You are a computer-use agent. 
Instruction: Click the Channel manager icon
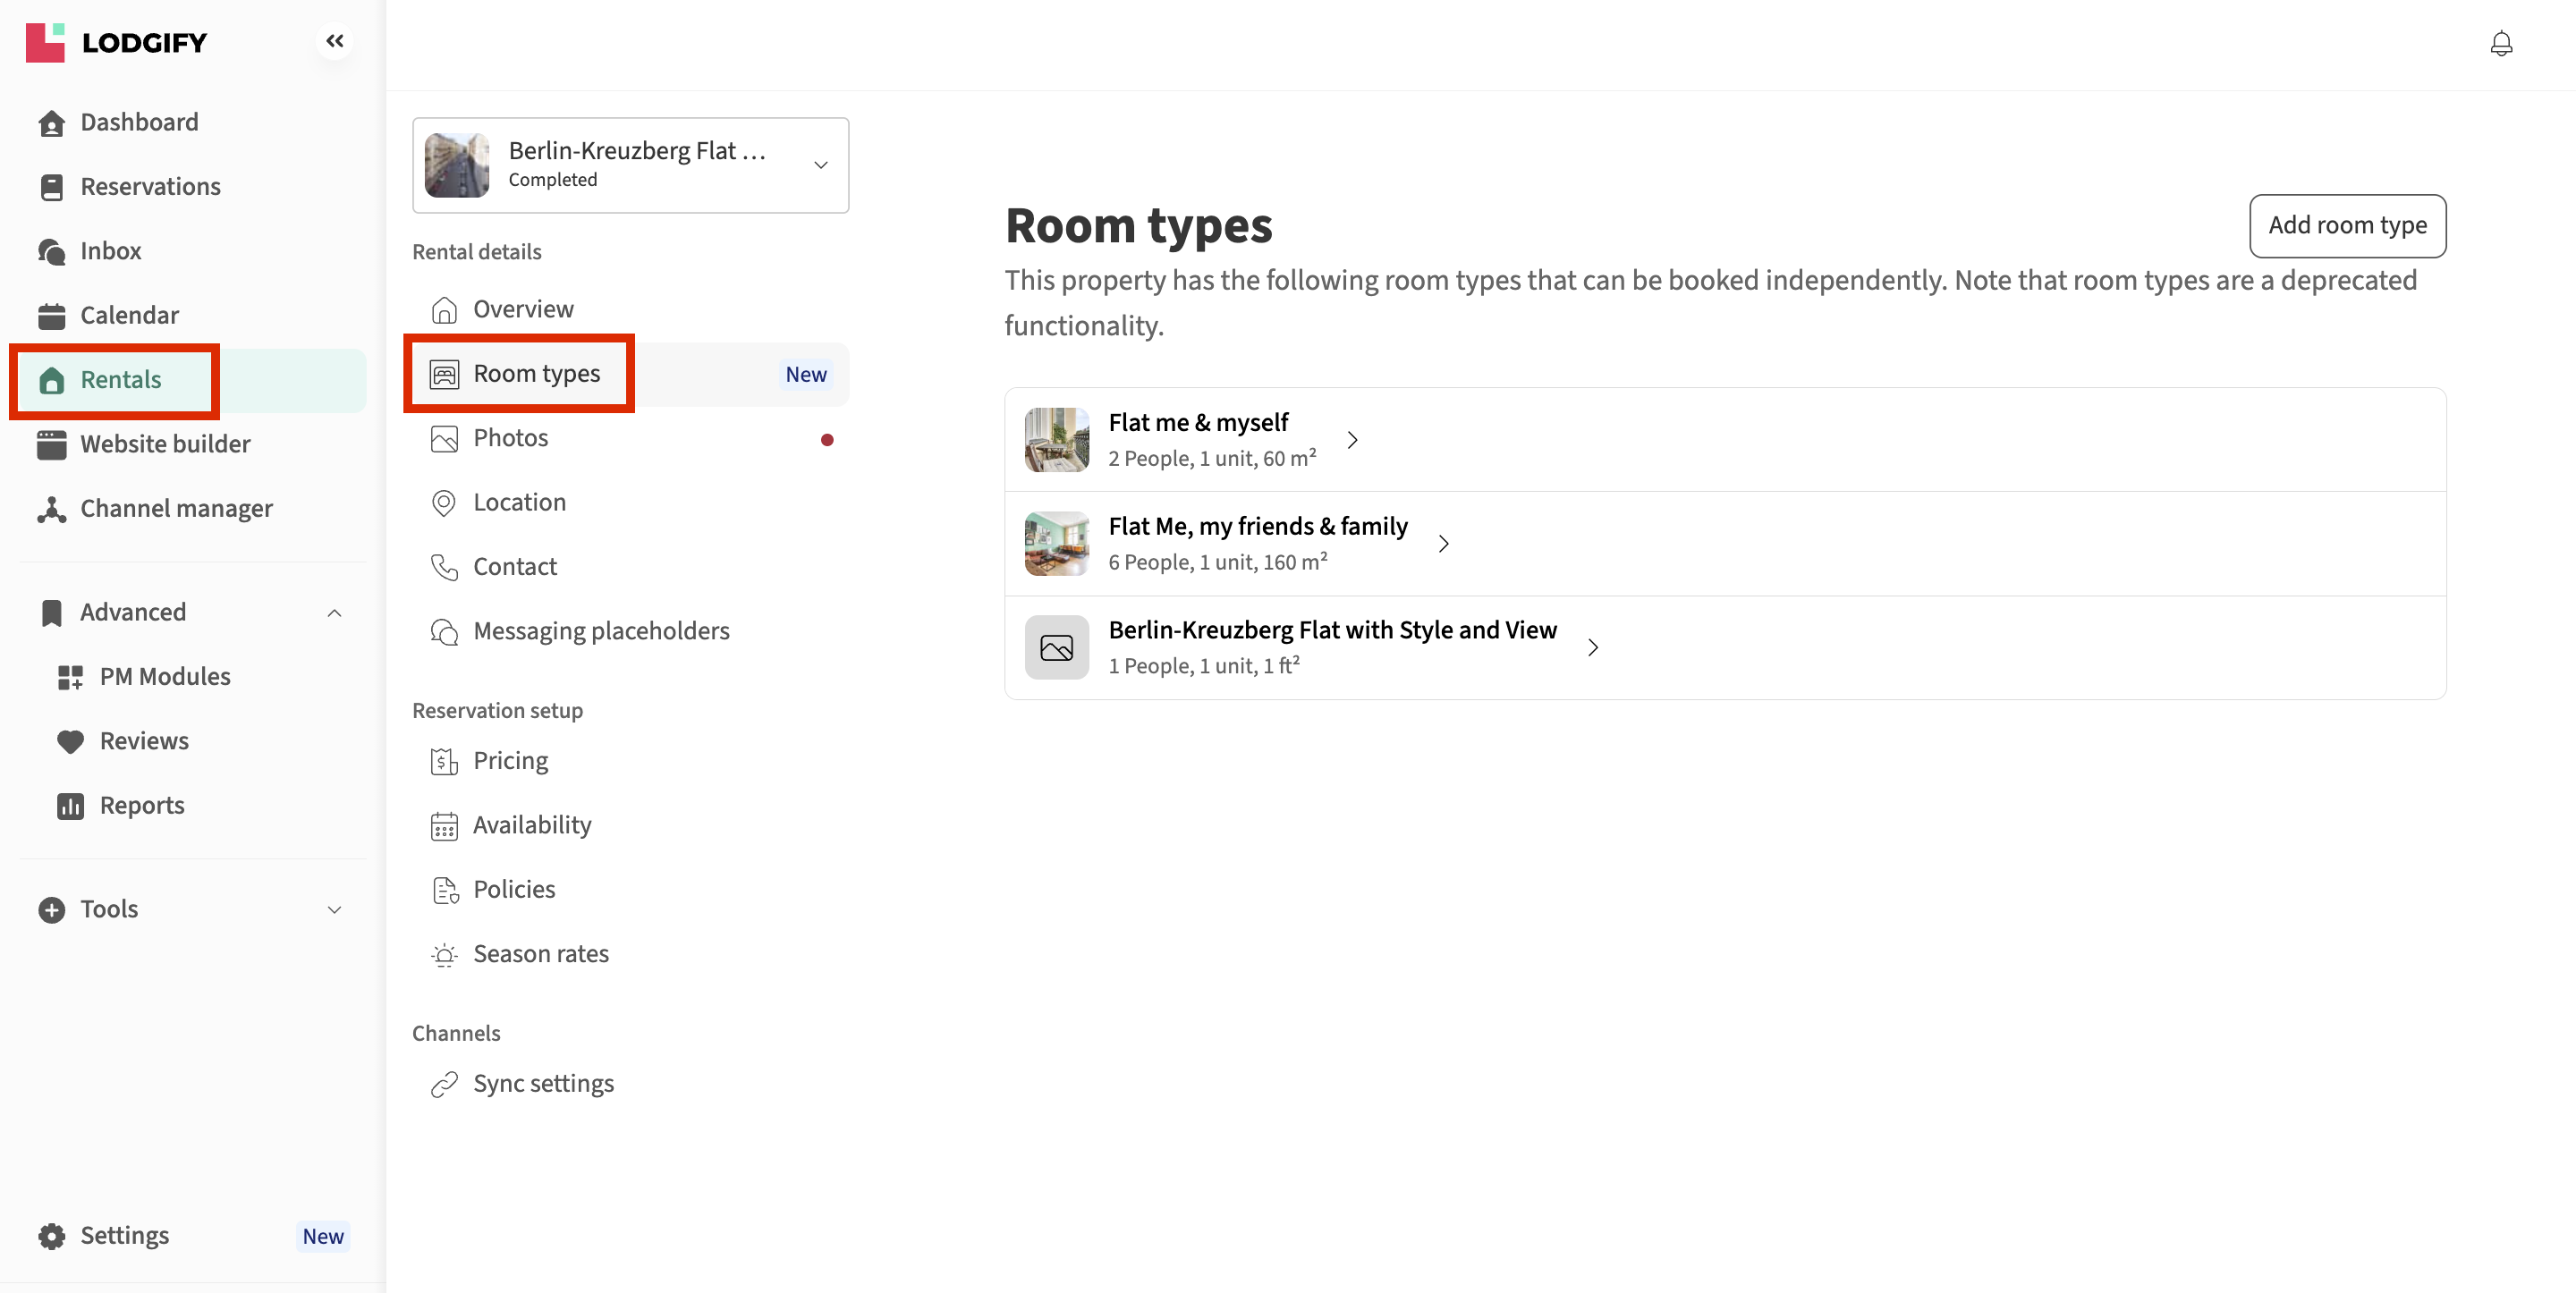(x=51, y=509)
